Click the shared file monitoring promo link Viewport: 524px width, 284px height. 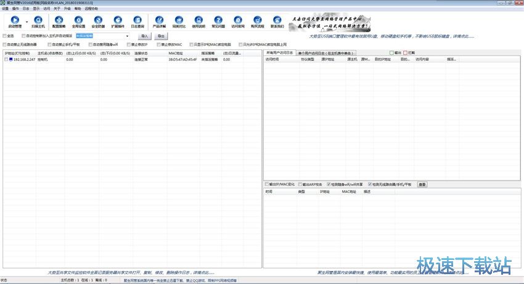point(131,273)
